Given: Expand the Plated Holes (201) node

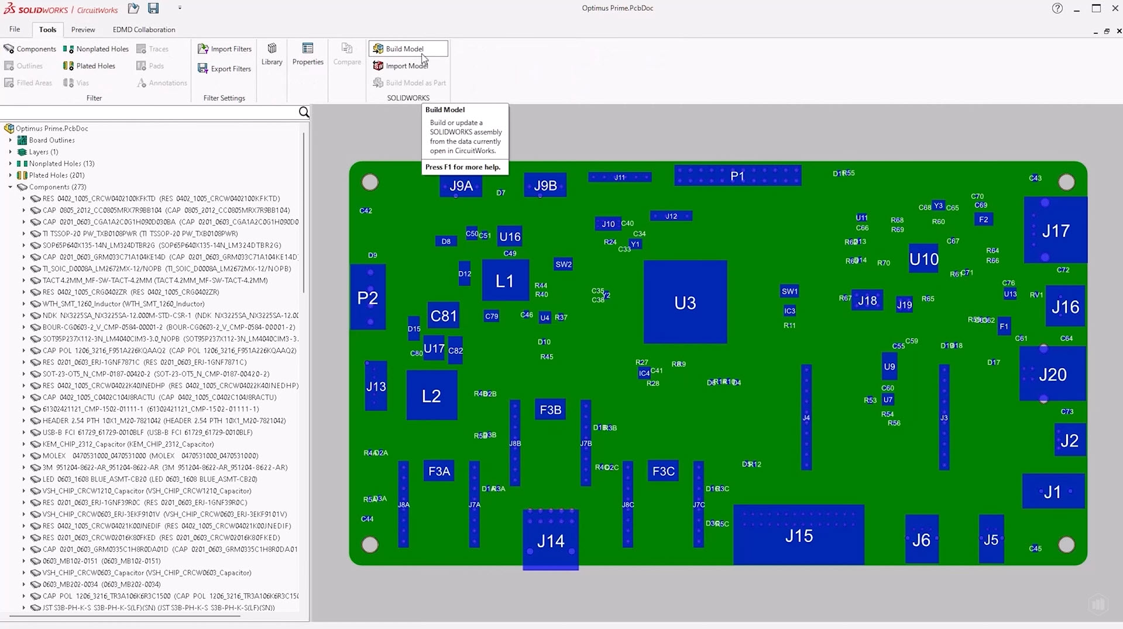Looking at the screenshot, I should click(x=10, y=175).
